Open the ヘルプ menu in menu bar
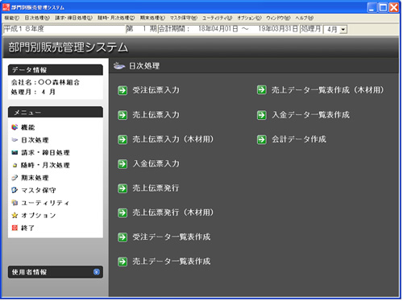Viewport: 403px width, 301px height. coord(305,18)
